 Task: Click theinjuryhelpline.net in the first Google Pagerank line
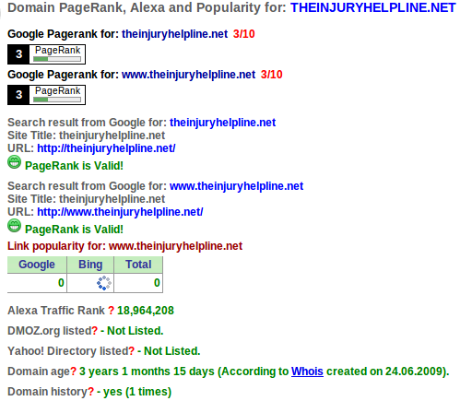pyautogui.click(x=175, y=34)
